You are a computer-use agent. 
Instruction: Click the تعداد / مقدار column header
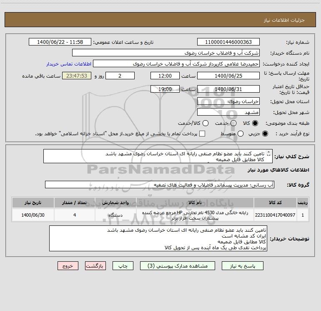pyautogui.click(x=75, y=202)
